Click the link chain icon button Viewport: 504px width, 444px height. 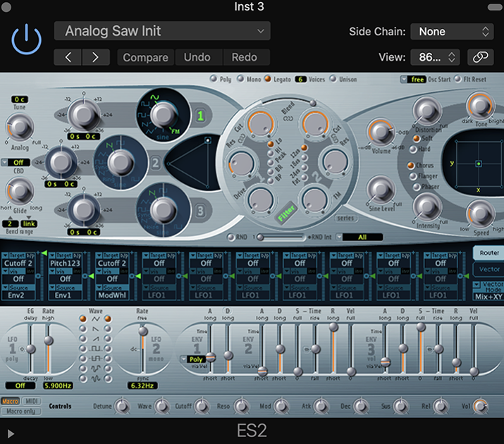click(x=481, y=57)
